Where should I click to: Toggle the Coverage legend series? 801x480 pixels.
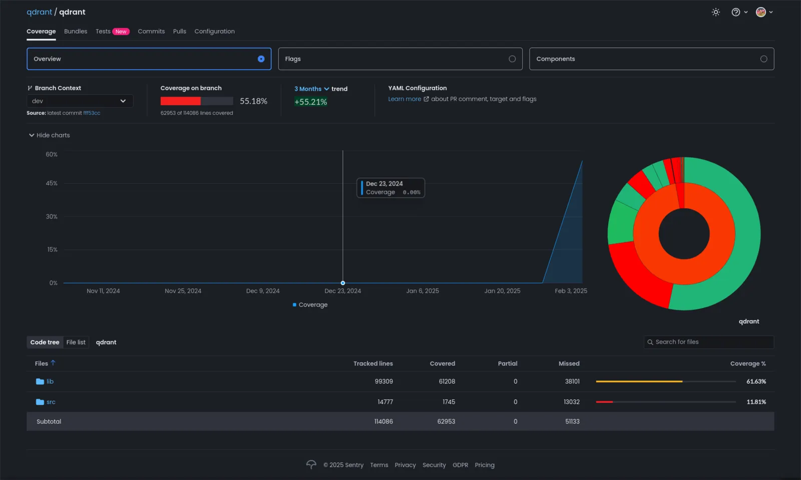click(310, 305)
